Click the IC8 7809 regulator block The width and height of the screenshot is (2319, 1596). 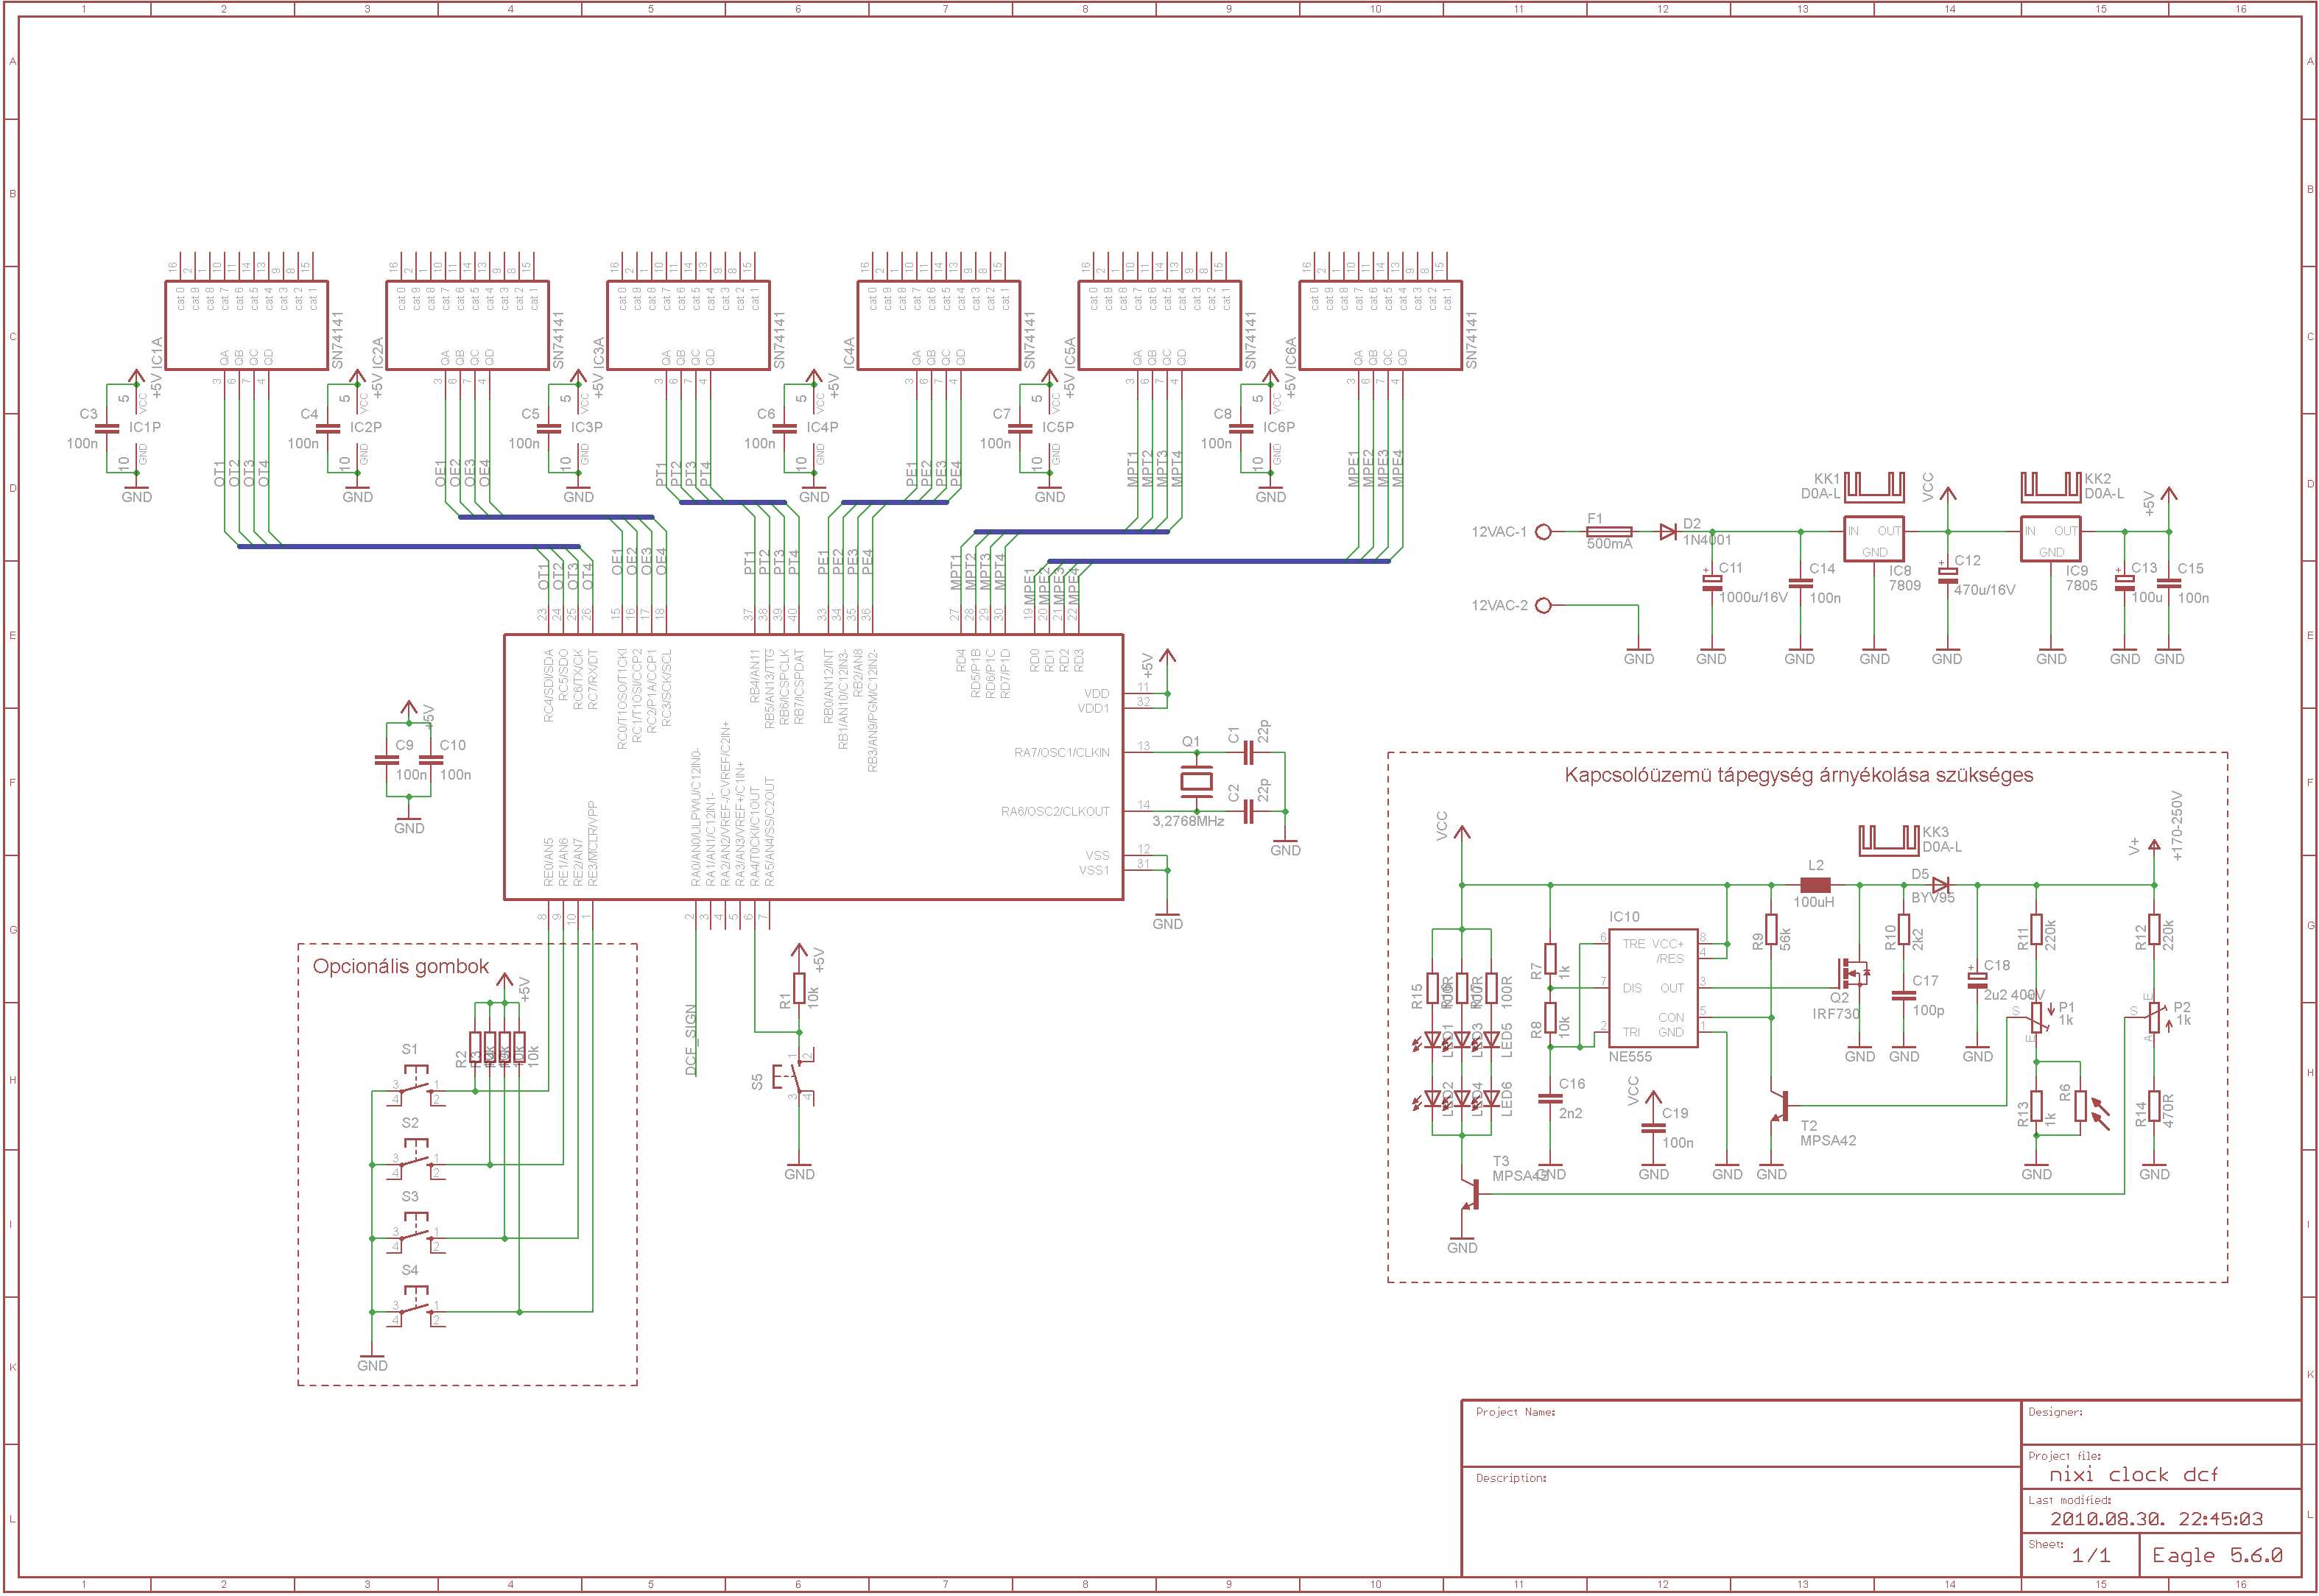(1873, 540)
